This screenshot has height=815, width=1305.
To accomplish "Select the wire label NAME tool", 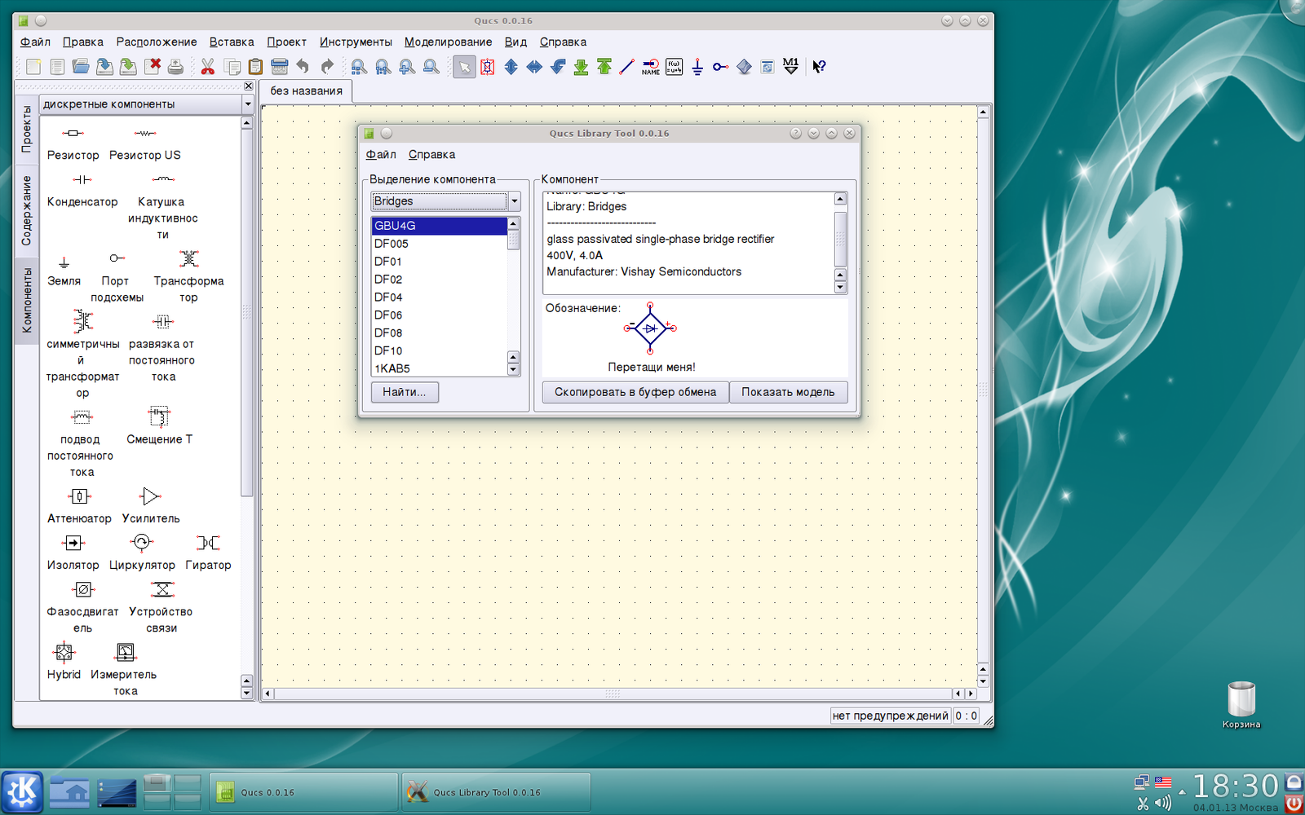I will (x=651, y=67).
